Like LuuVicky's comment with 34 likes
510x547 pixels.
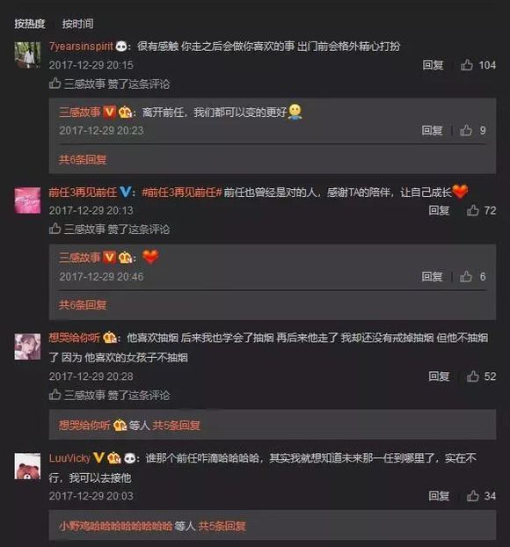(x=473, y=496)
